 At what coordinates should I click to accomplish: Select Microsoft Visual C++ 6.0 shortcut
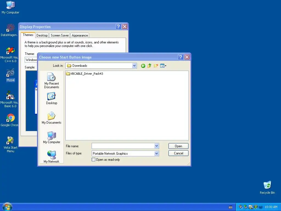coord(9,55)
